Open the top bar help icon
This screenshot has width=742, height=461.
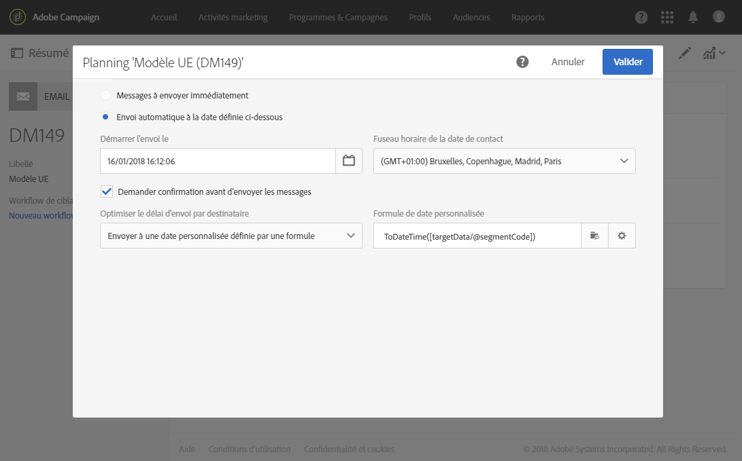tap(641, 17)
